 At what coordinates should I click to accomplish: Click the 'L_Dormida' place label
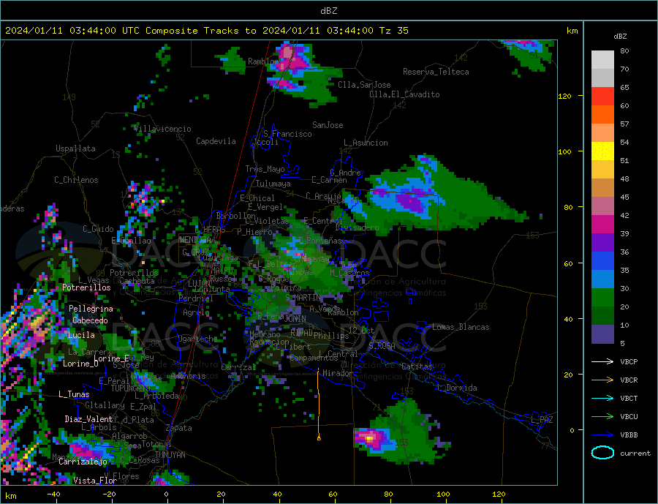pyautogui.click(x=458, y=388)
